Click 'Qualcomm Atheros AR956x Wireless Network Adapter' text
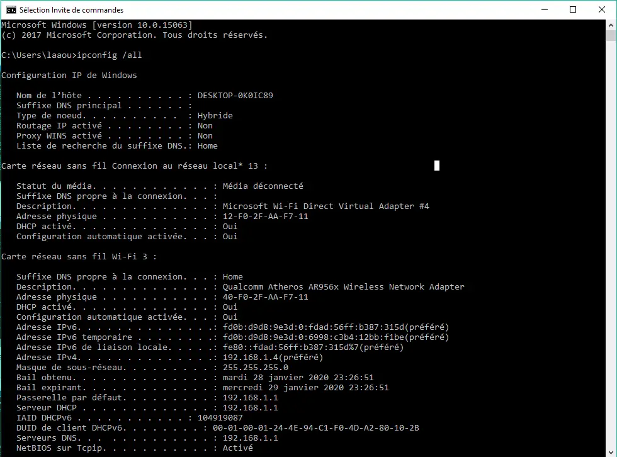The width and height of the screenshot is (617, 457). pos(343,286)
